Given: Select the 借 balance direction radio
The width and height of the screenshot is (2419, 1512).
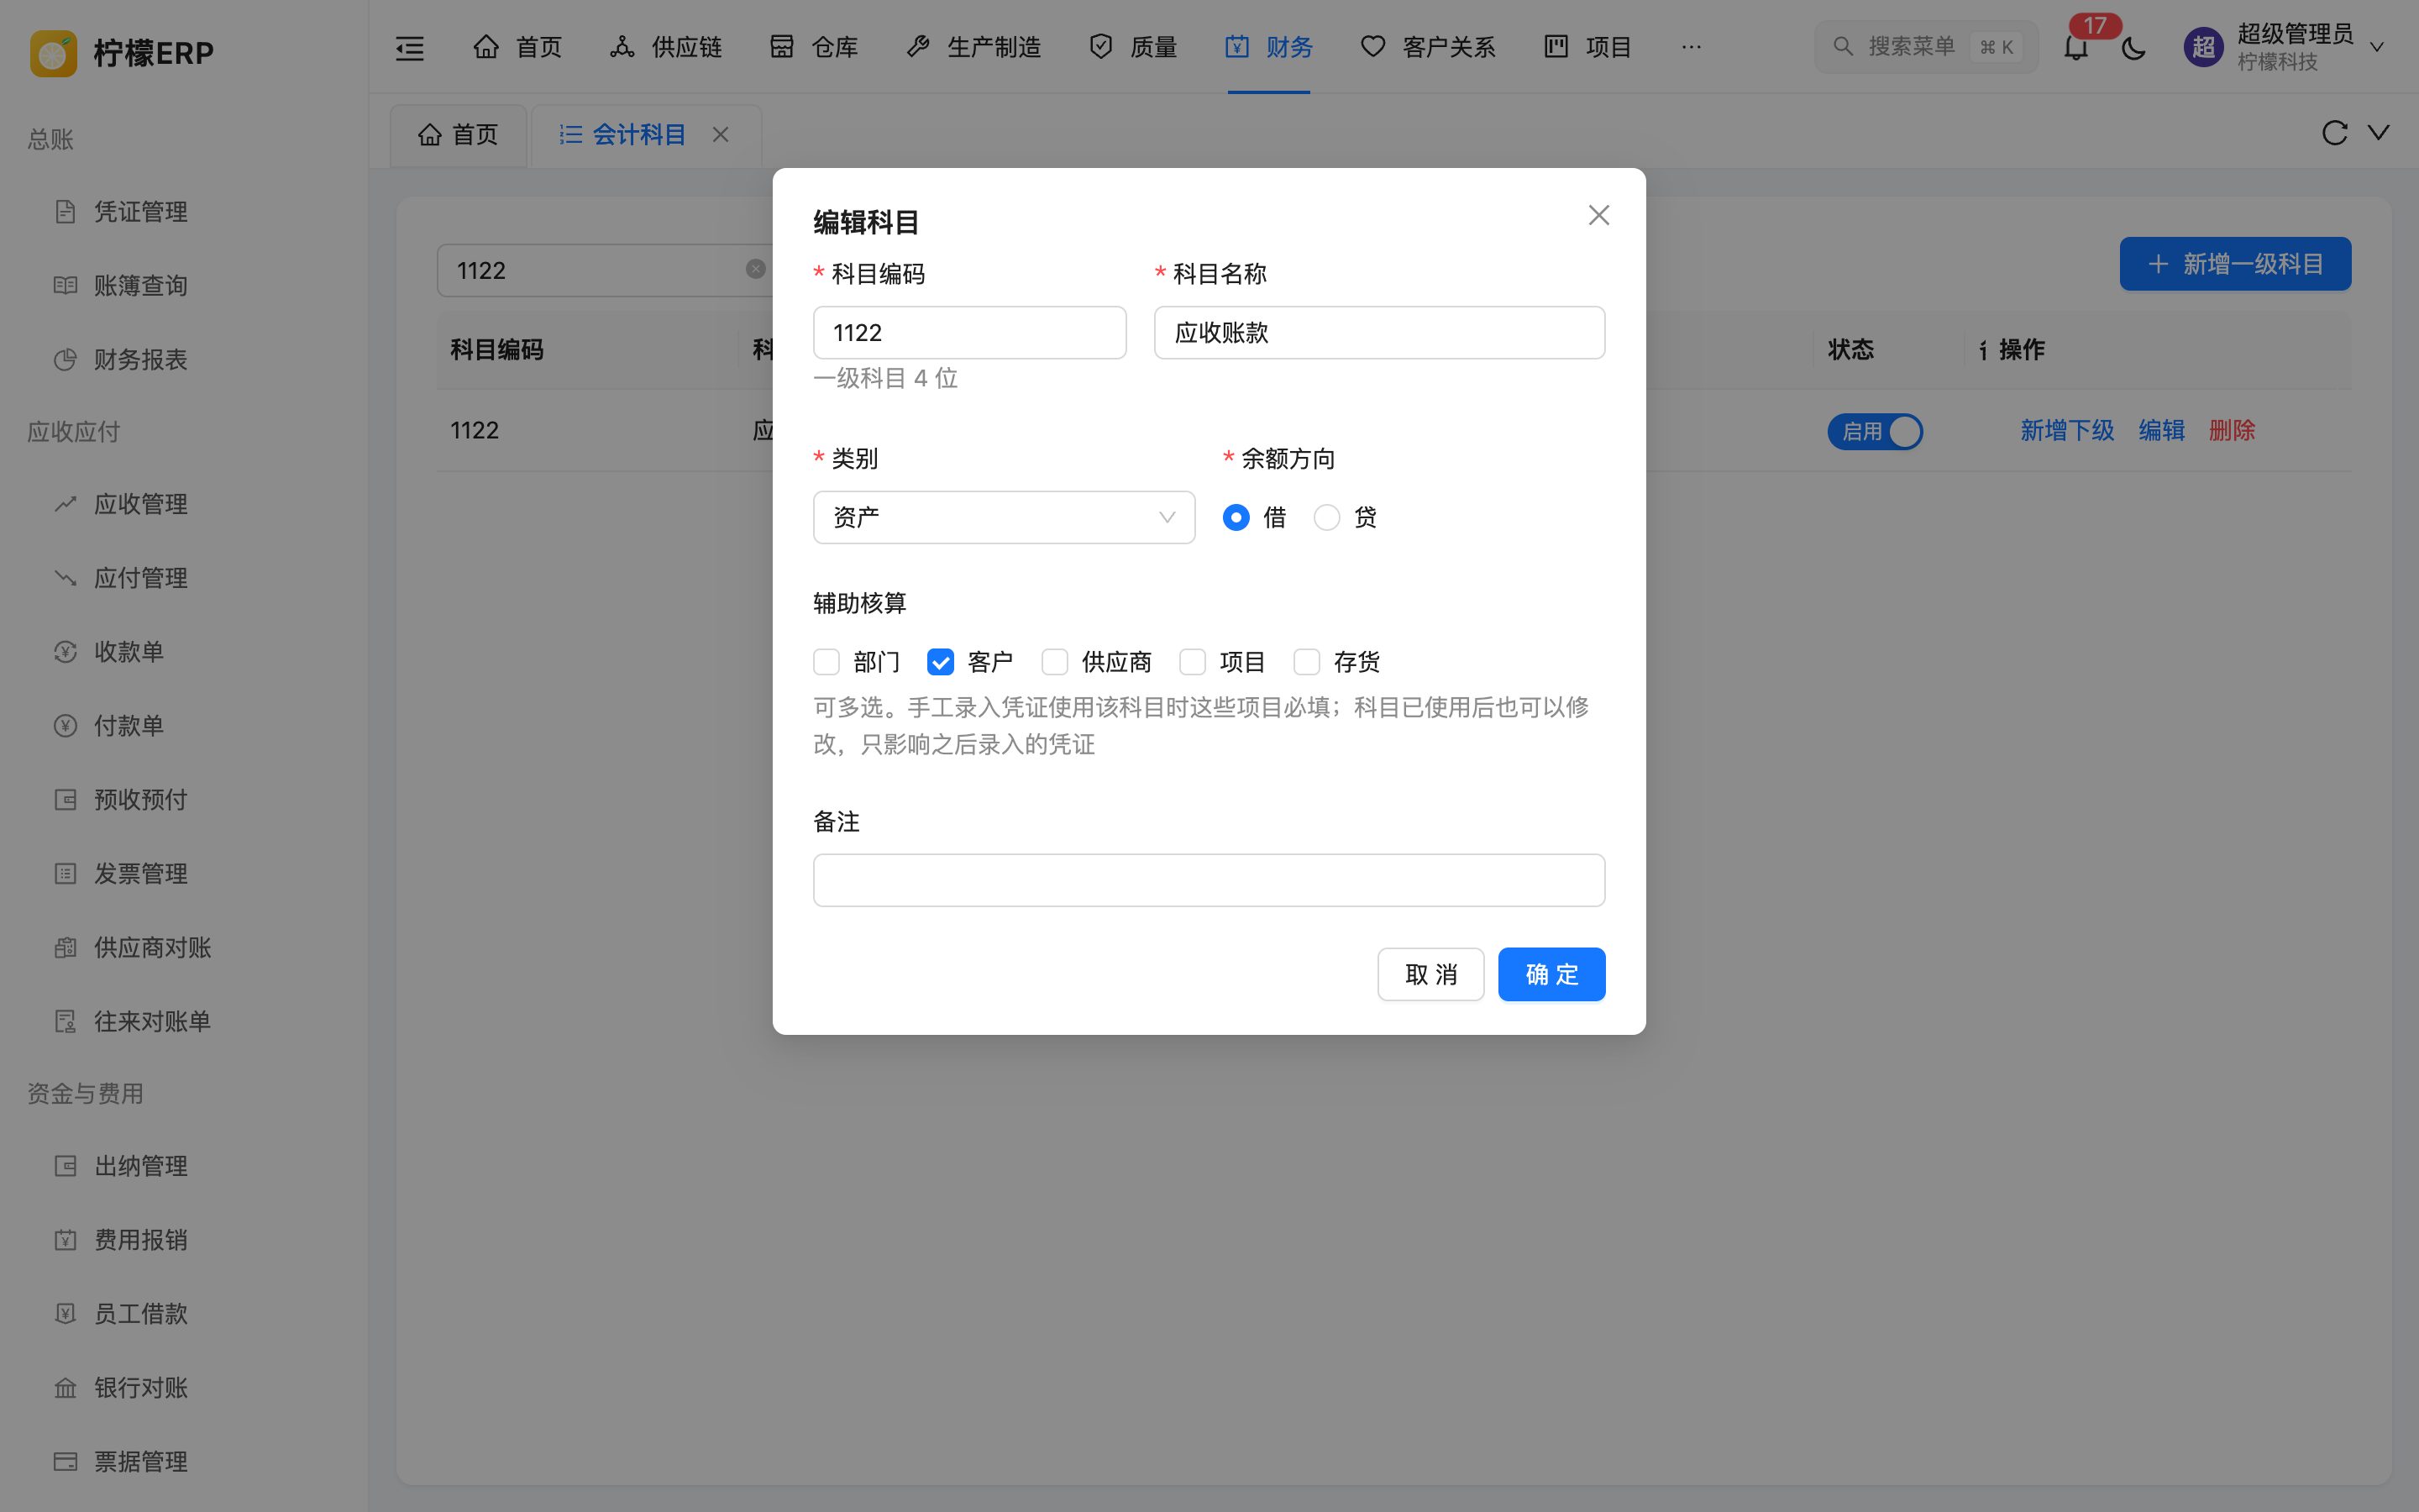Looking at the screenshot, I should tap(1236, 518).
